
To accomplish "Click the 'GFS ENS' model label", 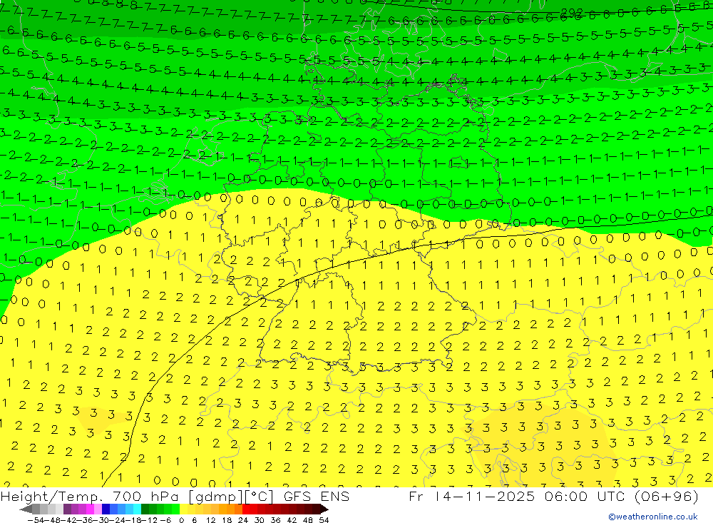I will click(316, 496).
